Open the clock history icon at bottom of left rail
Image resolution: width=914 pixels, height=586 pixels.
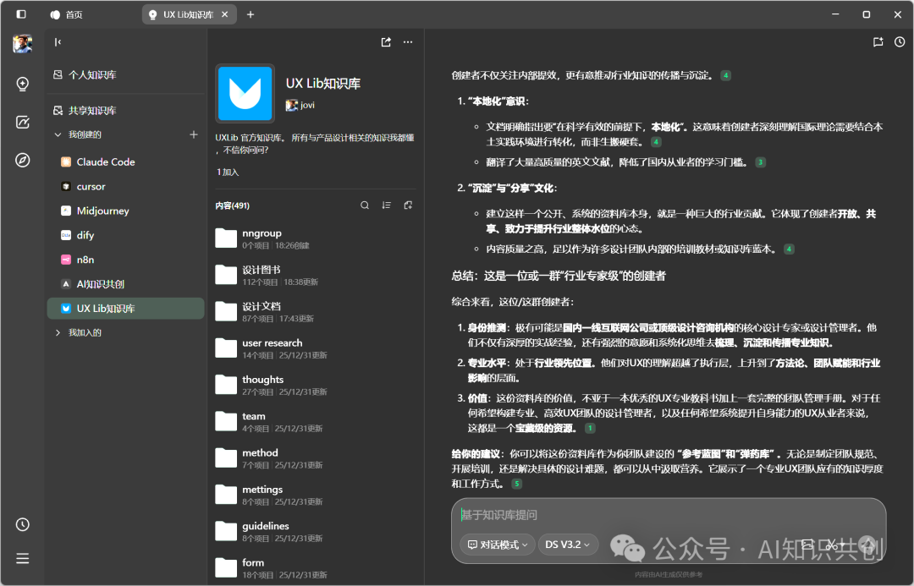(x=22, y=524)
